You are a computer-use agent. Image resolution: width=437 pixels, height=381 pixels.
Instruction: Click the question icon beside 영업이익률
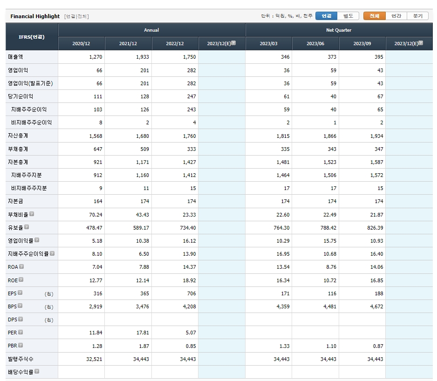coord(37,240)
